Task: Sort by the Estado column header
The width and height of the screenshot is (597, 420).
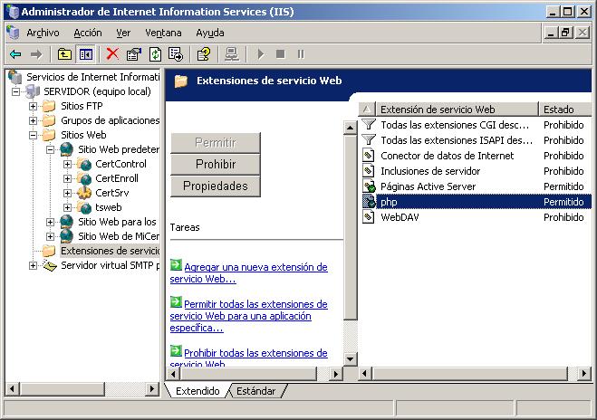Action: [566, 110]
